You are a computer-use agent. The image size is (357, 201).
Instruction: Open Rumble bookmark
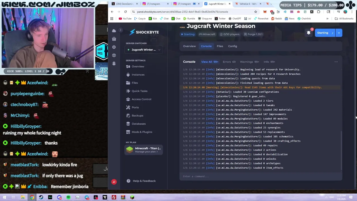point(189,19)
